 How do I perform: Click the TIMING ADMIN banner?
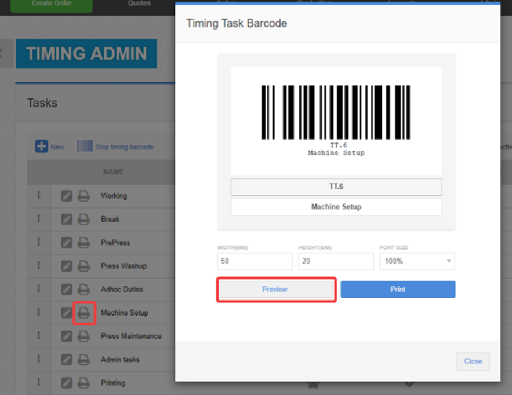coord(86,54)
